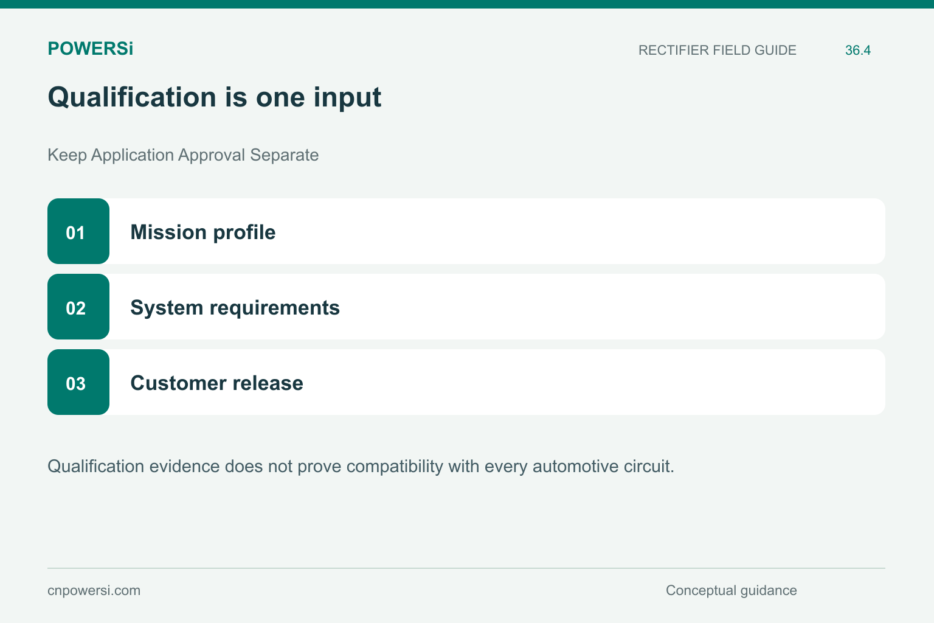934x623 pixels.
Task: Click the Qualification evidence disclaimer sentence
Action: pyautogui.click(x=361, y=467)
